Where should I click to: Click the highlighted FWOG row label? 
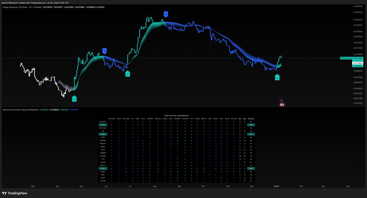click(x=103, y=125)
